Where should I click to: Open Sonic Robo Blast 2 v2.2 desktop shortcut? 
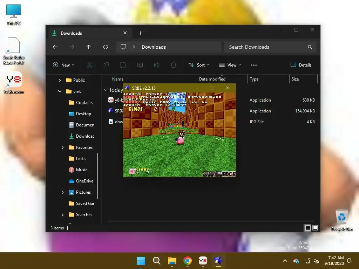point(14,51)
